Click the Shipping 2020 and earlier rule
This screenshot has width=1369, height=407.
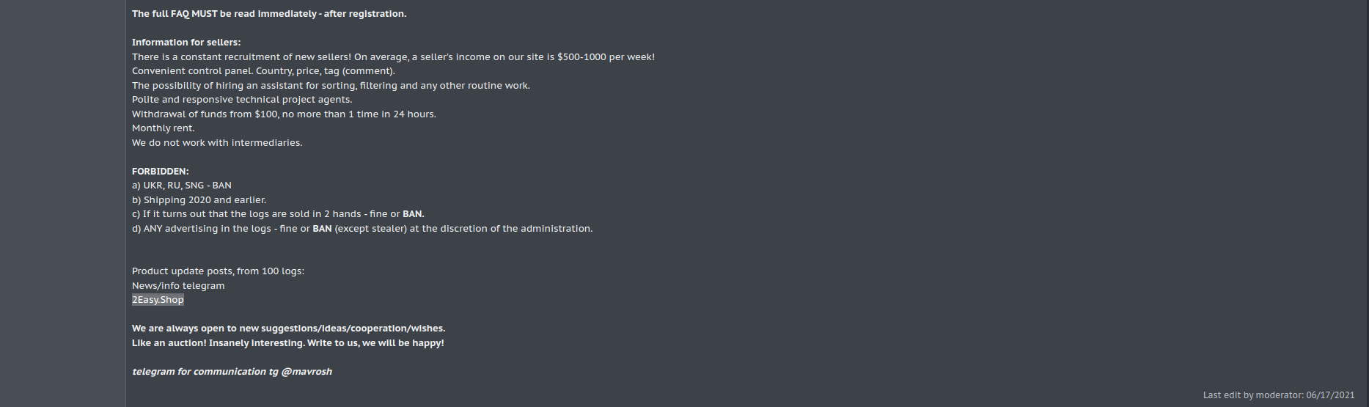tap(199, 200)
